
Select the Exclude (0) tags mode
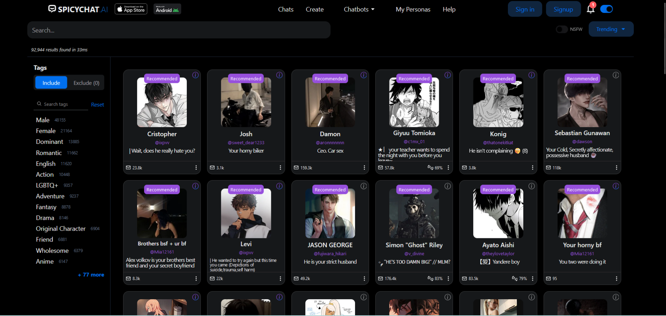tap(86, 83)
